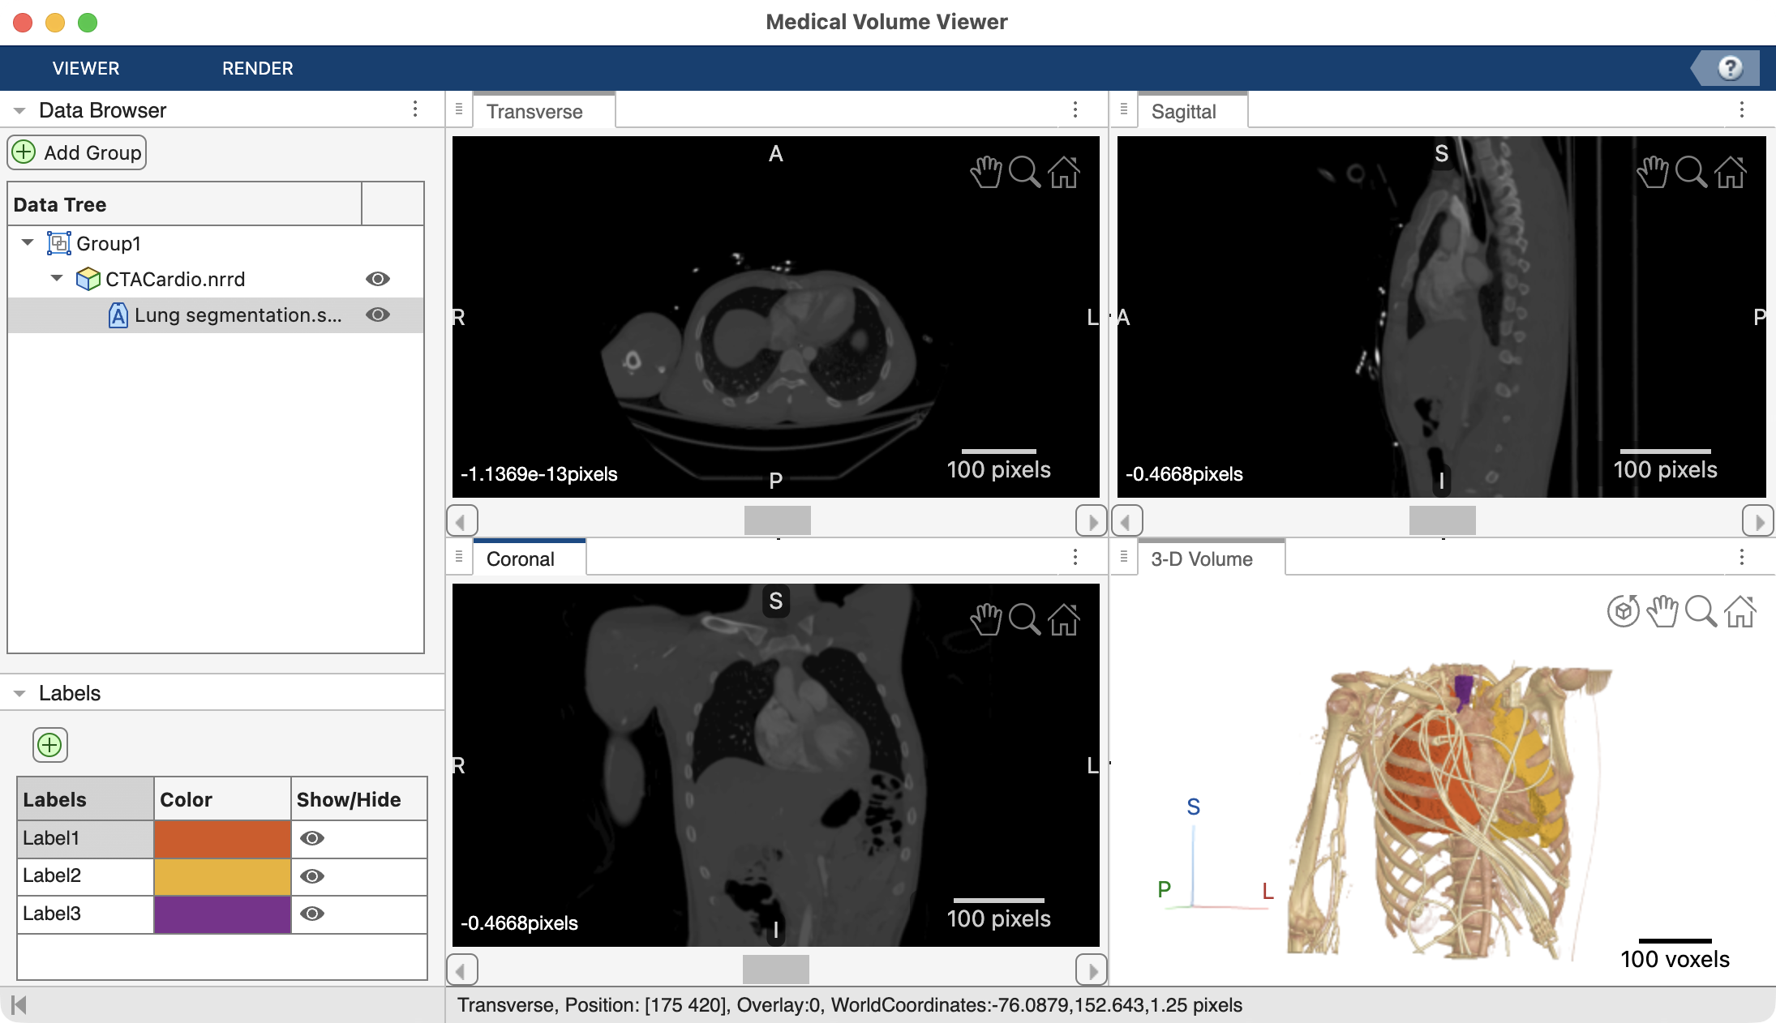1776x1023 pixels.
Task: Restore home view of the Coronal slice
Action: pyautogui.click(x=1064, y=619)
